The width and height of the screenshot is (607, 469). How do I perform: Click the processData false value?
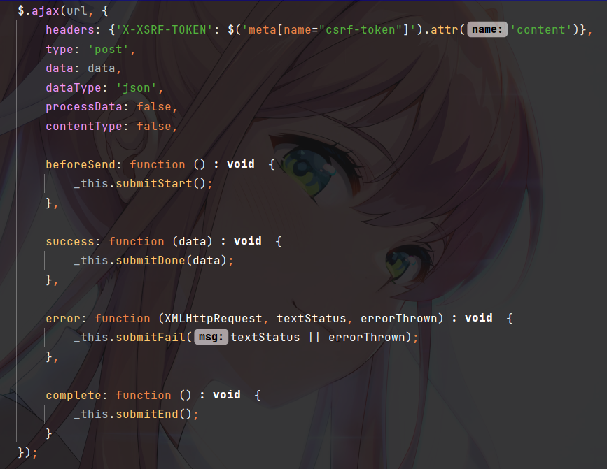154,107
